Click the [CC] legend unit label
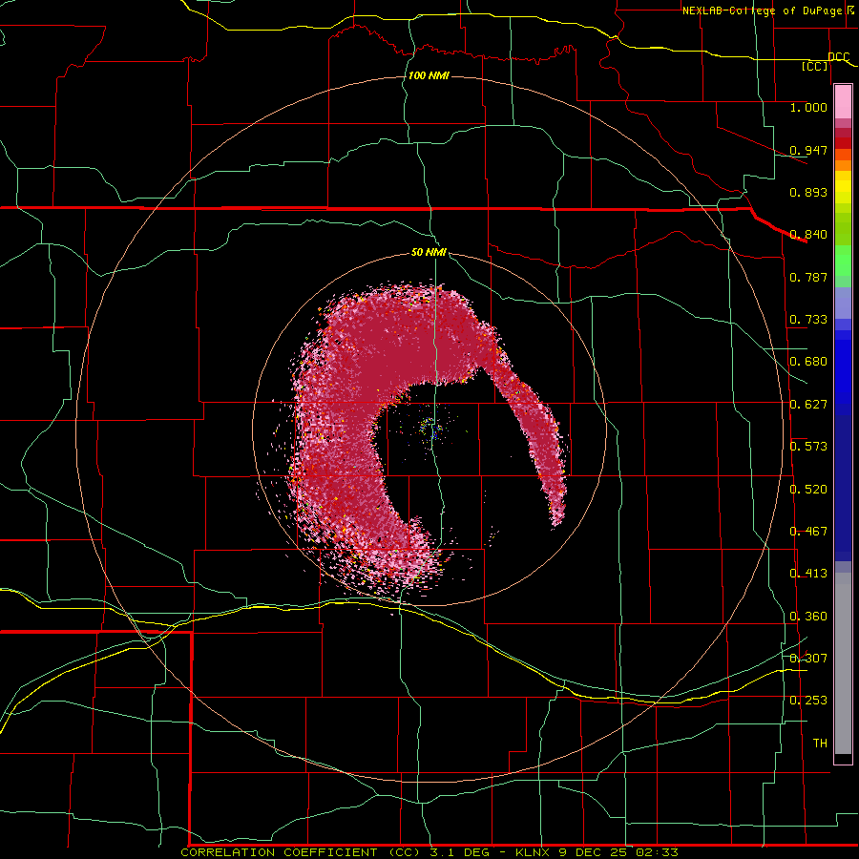 click(814, 66)
